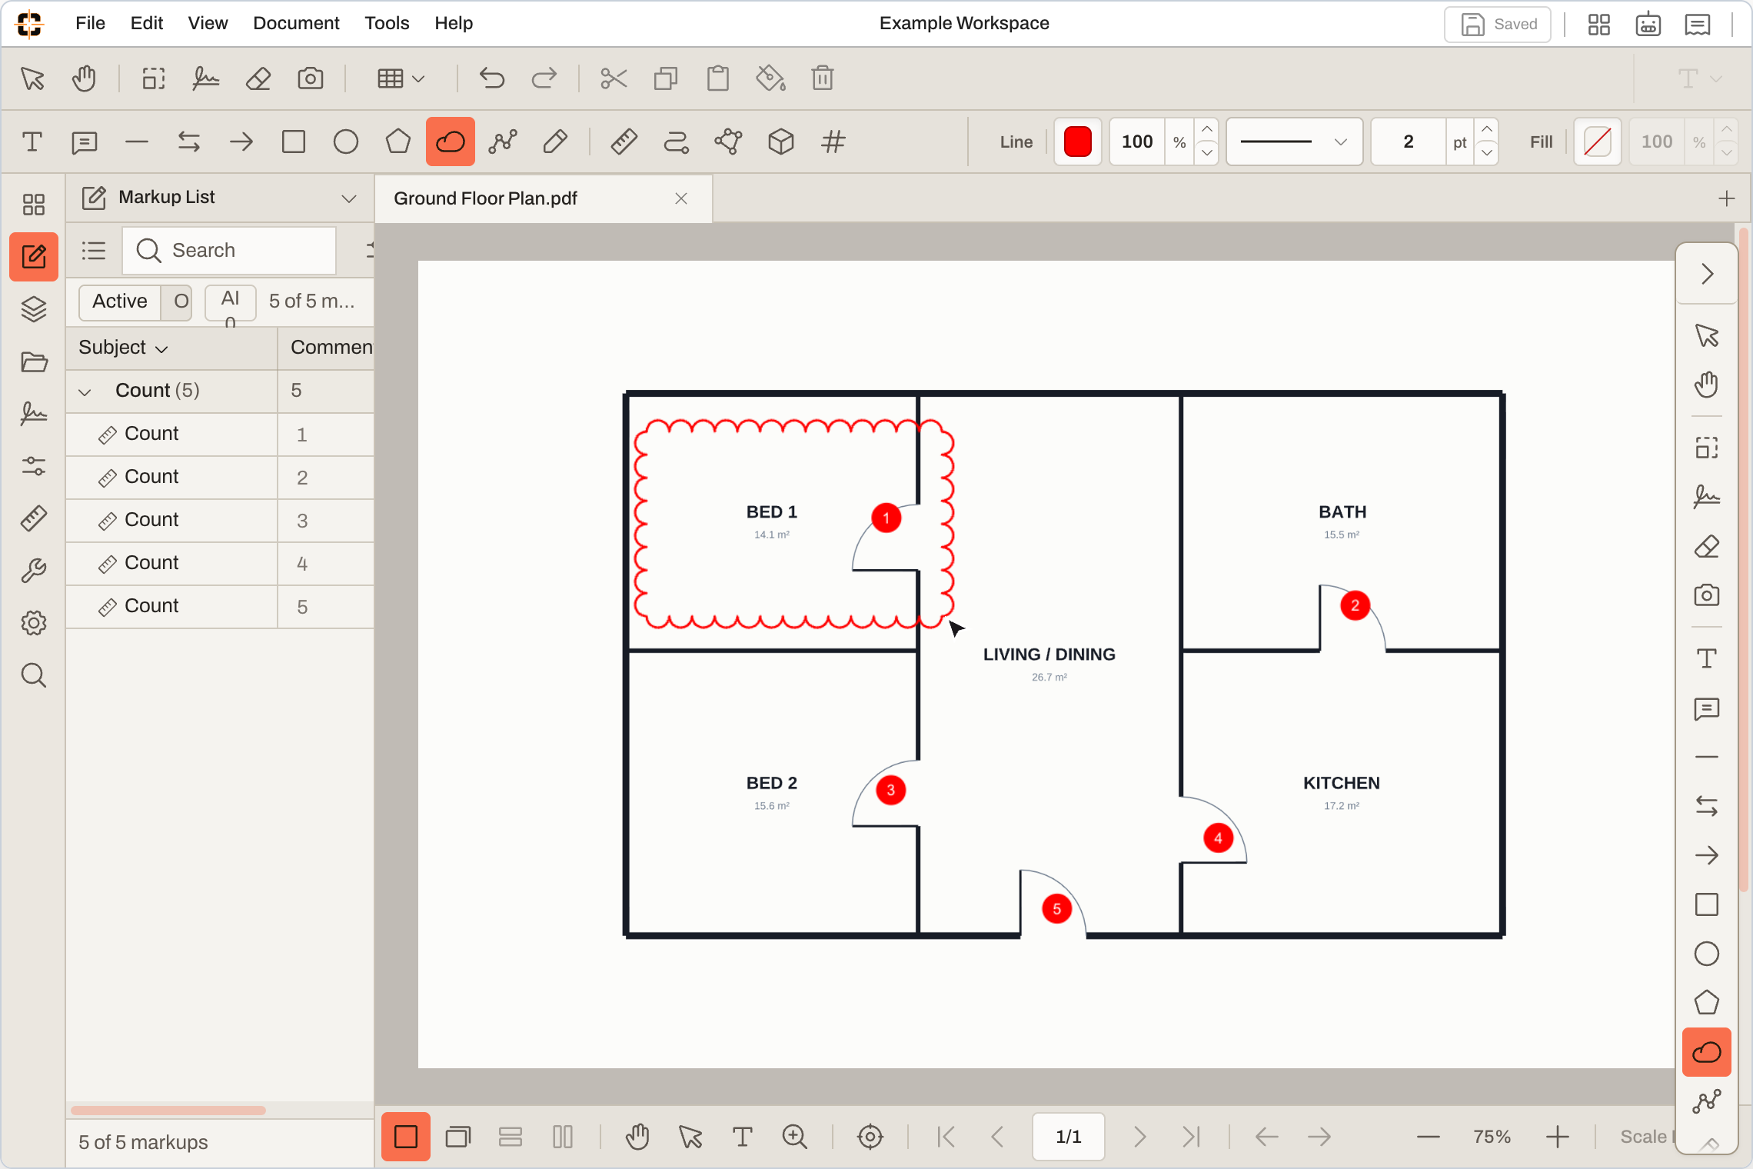Image resolution: width=1753 pixels, height=1169 pixels.
Task: Select the Snapshot camera tool in top toolbar
Action: (310, 78)
